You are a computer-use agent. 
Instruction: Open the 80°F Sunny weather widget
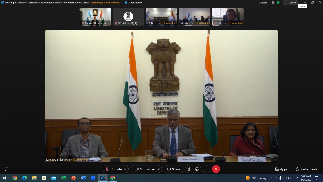pos(256,178)
